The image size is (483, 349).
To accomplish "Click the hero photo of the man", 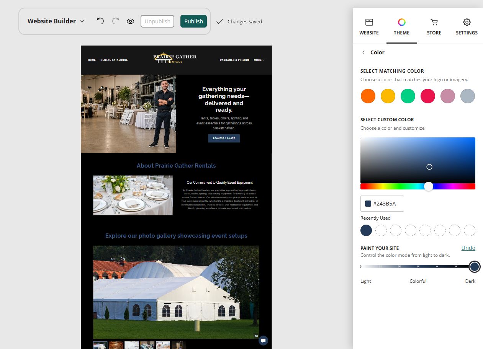I will 128,114.
